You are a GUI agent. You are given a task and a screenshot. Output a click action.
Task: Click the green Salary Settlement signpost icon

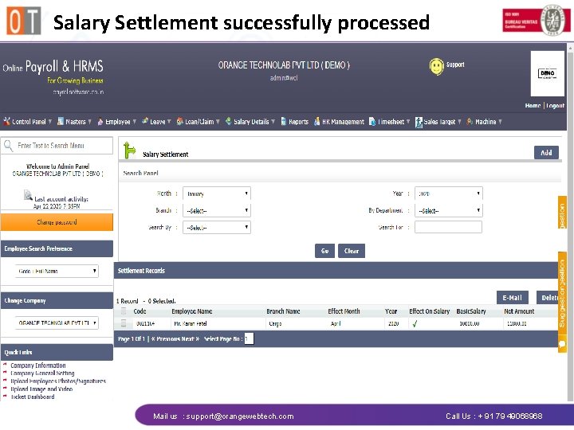click(129, 150)
